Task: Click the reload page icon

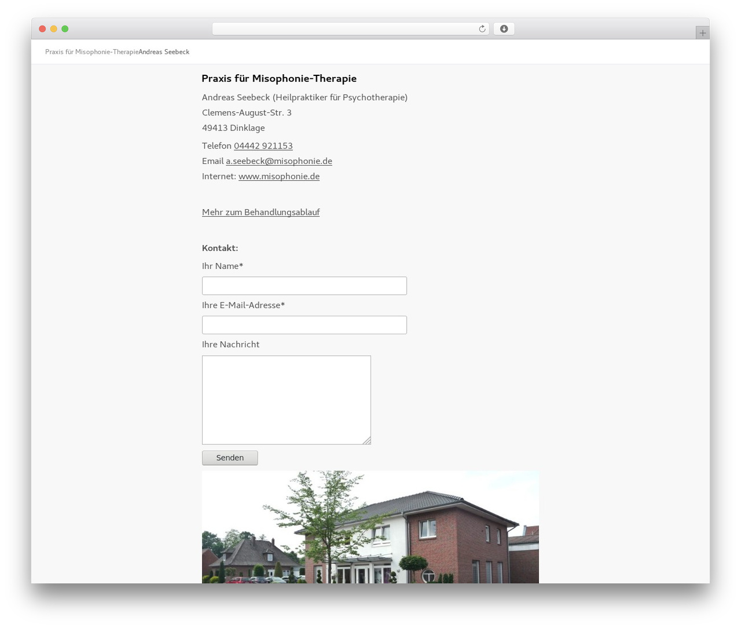Action: point(482,29)
